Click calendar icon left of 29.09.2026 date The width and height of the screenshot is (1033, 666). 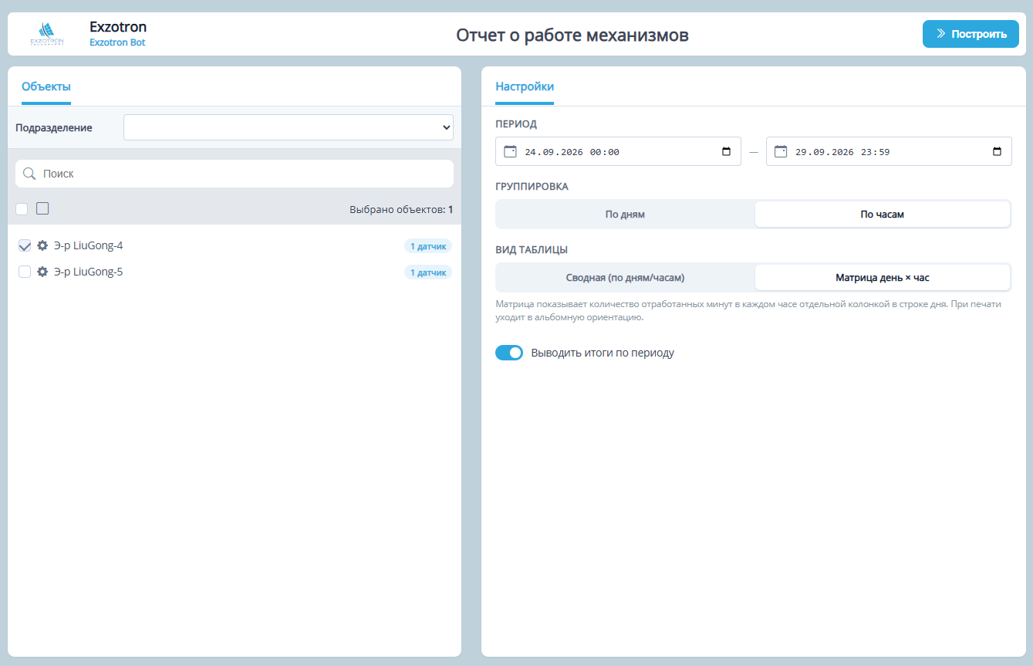click(x=781, y=151)
